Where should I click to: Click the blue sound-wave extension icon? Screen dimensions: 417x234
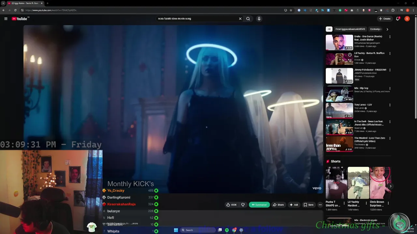tap(305, 10)
